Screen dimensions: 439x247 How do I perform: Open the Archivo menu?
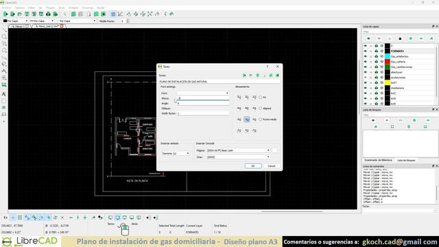click(x=6, y=8)
